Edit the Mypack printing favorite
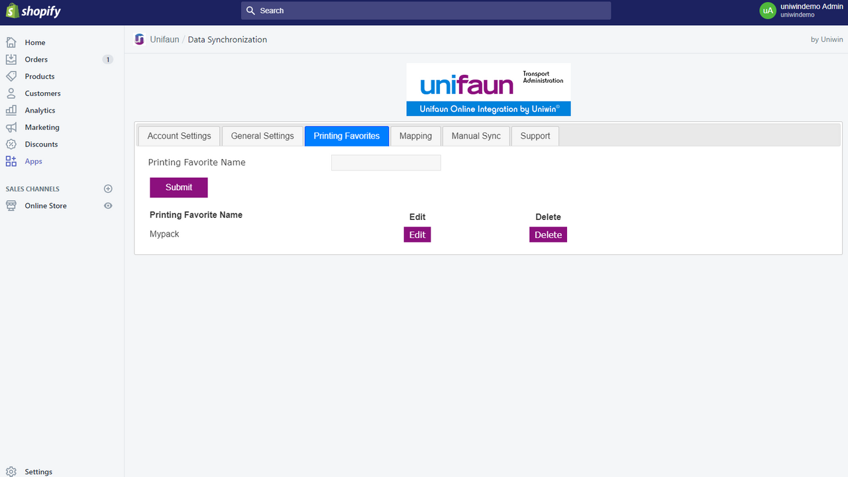The image size is (848, 477). (417, 235)
